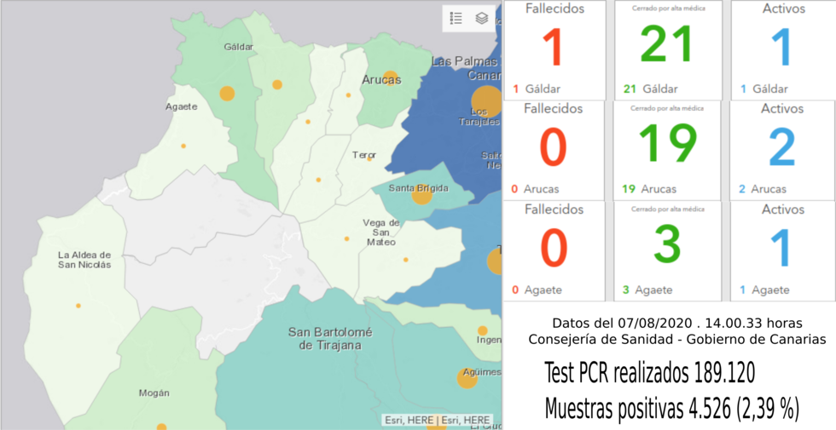Click the Mogán municipality label
Viewport: 836px width, 430px height.
(154, 393)
